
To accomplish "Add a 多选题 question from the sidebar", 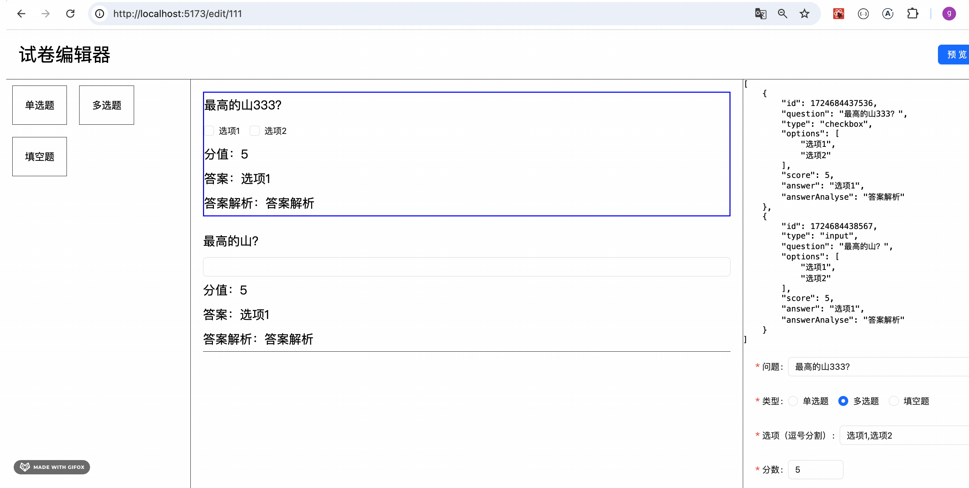I will pyautogui.click(x=106, y=105).
